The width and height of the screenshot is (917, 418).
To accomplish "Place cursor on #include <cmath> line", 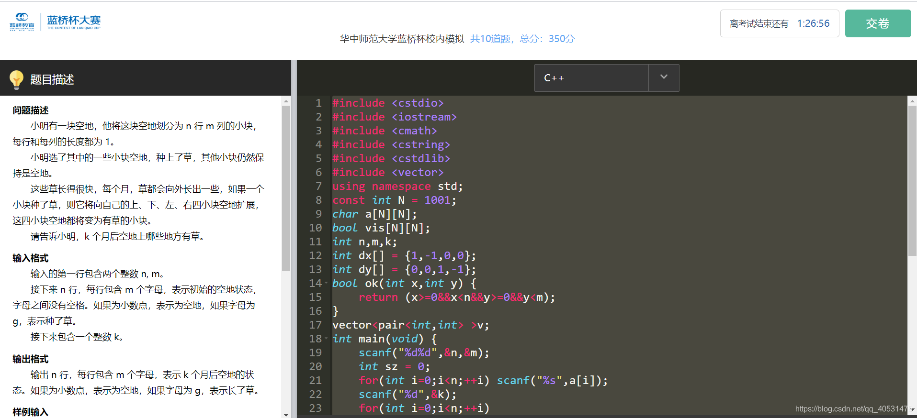I will (385, 131).
